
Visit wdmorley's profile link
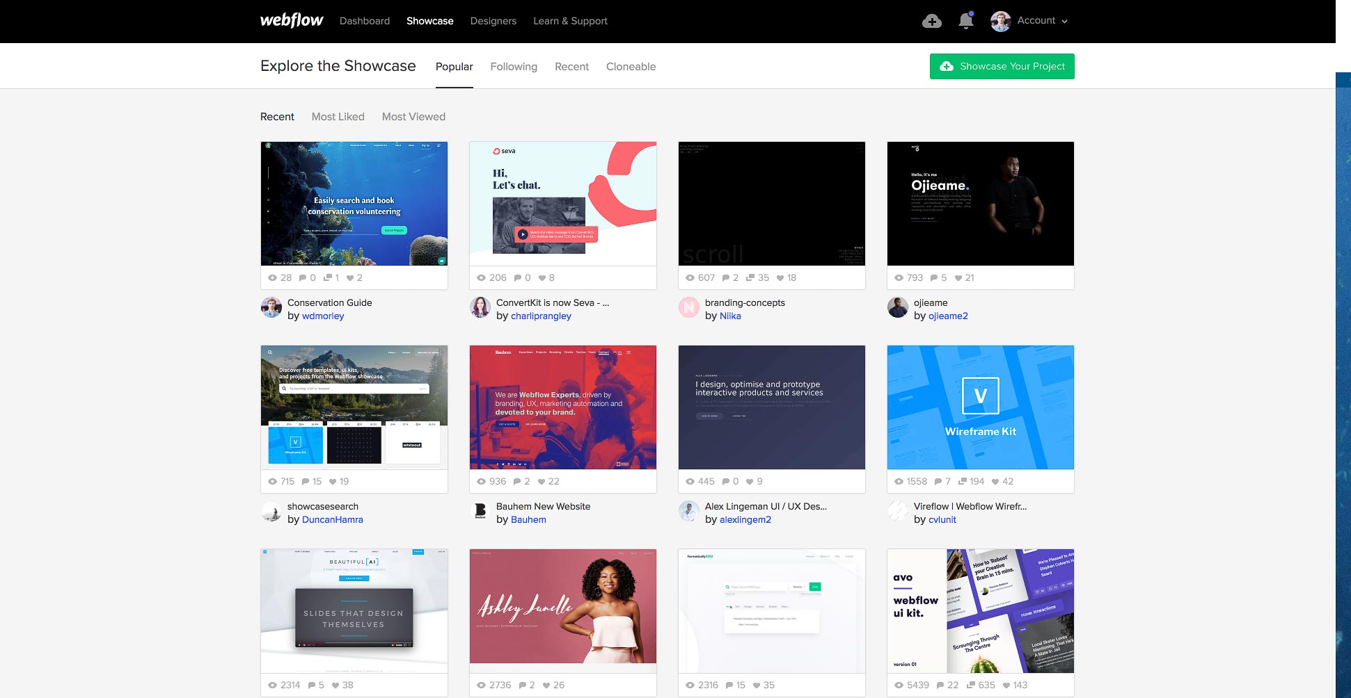tap(323, 316)
